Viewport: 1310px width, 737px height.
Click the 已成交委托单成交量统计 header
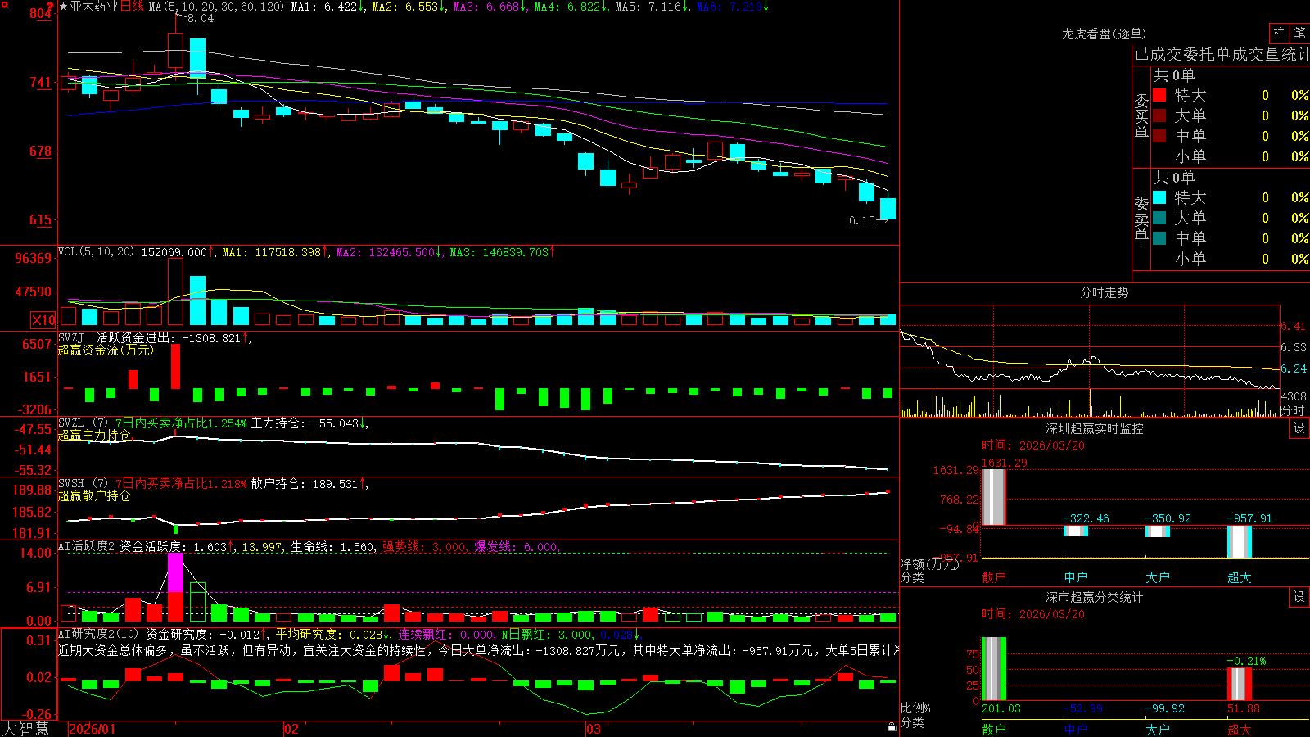tap(1222, 54)
